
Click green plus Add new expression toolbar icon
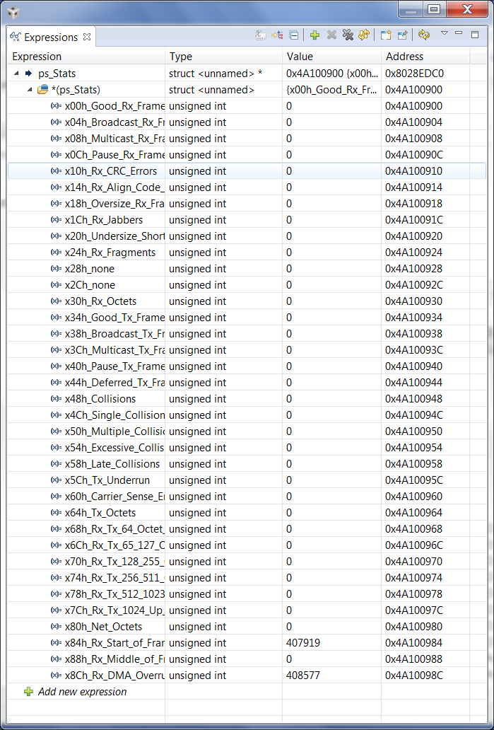point(315,35)
